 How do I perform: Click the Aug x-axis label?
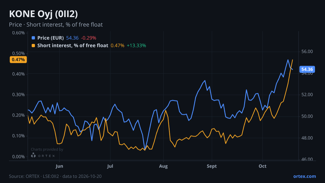click(163, 166)
